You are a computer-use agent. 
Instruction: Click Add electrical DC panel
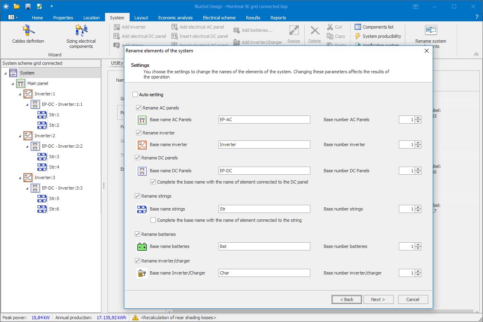click(x=140, y=36)
